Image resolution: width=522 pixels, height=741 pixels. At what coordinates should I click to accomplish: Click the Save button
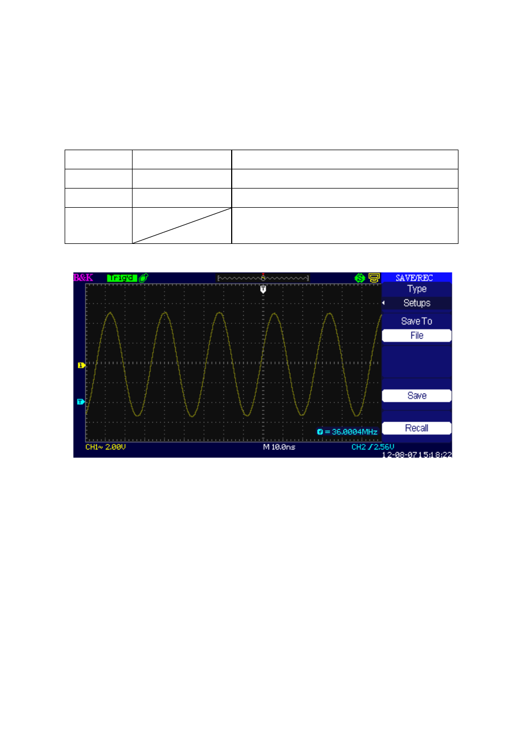pos(416,396)
